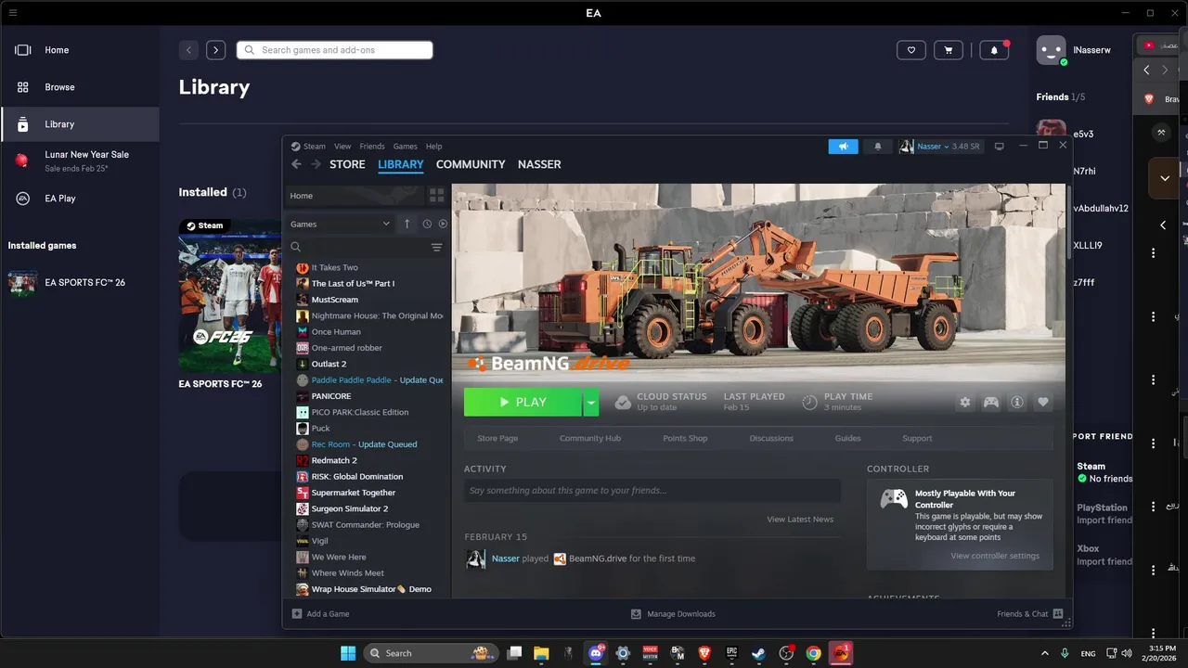Open BeamNG.drive Discussions link
This screenshot has width=1188, height=668.
tap(771, 438)
